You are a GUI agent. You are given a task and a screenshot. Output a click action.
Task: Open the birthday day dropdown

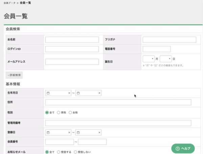click(x=165, y=59)
